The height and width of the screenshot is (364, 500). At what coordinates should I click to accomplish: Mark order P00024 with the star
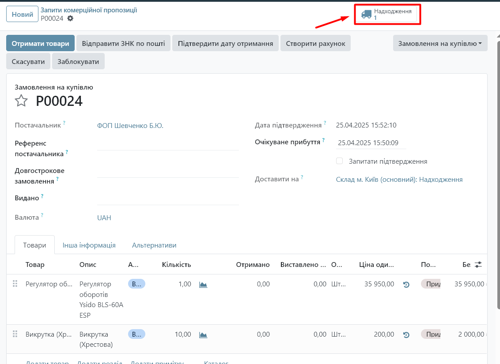21,101
